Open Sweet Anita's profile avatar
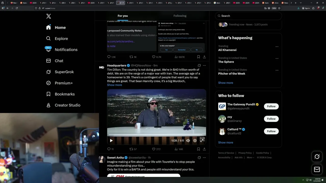 coord(102,159)
